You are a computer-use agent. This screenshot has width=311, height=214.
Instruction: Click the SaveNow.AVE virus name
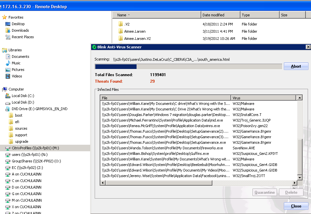(244, 148)
